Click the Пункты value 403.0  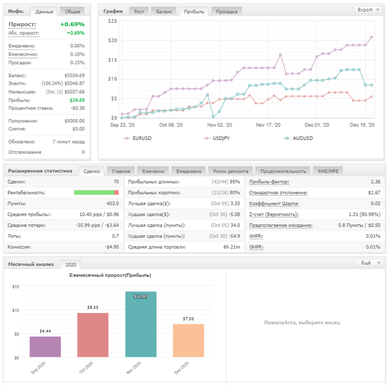point(113,204)
